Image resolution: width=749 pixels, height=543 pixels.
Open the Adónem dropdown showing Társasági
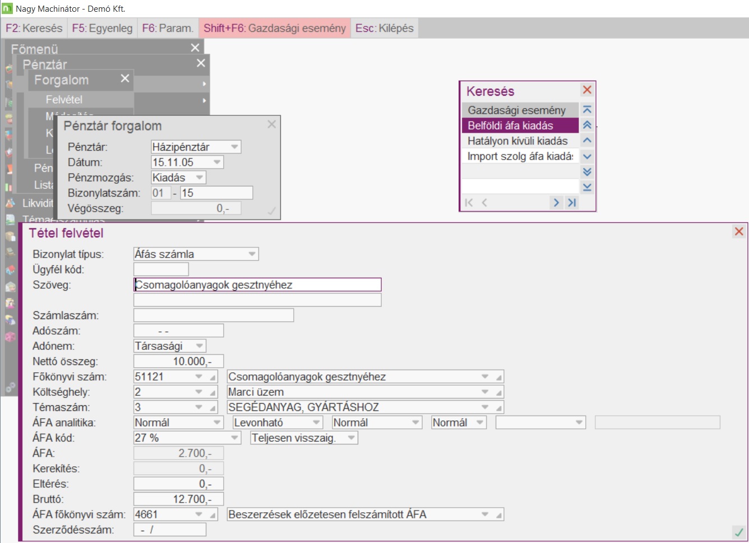coord(200,346)
